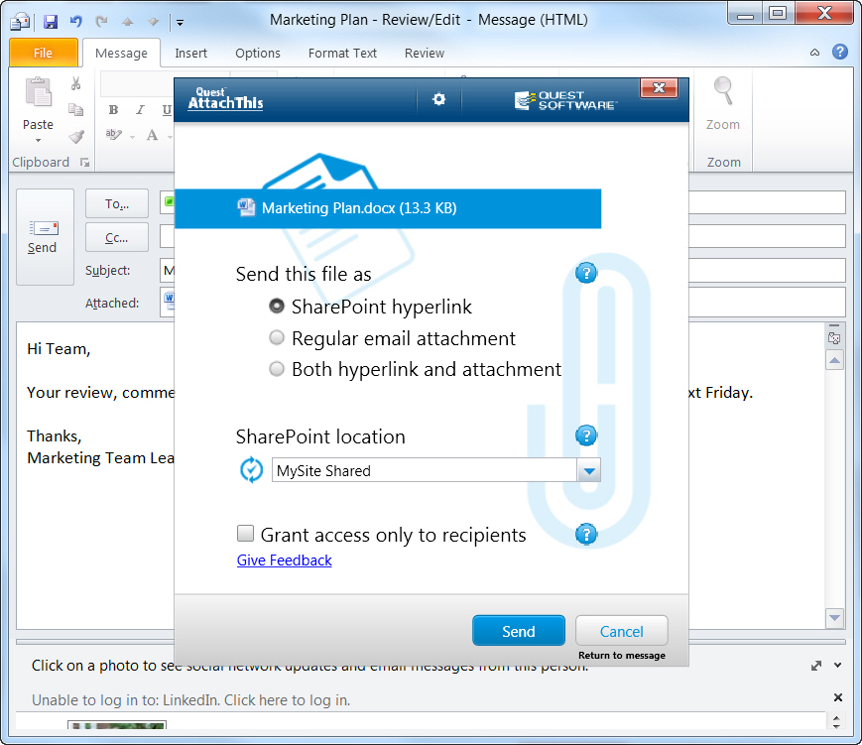Refresh the SharePoint location list
862x745 pixels.
(x=252, y=470)
